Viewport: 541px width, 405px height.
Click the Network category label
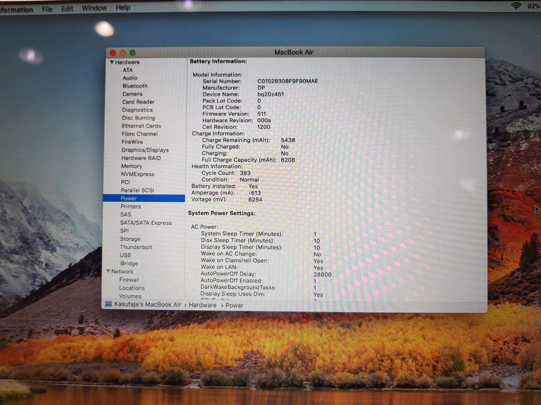pyautogui.click(x=122, y=271)
